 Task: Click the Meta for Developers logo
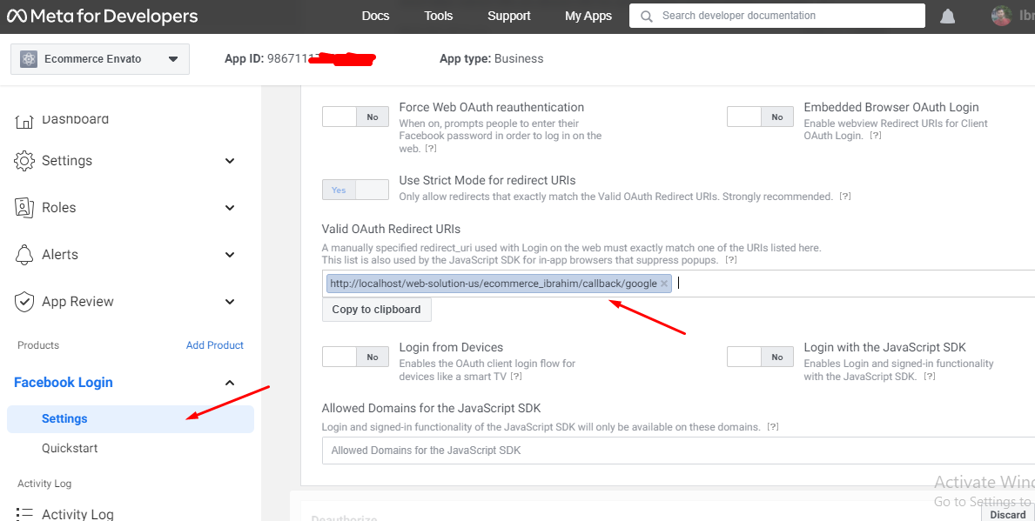[x=103, y=17]
